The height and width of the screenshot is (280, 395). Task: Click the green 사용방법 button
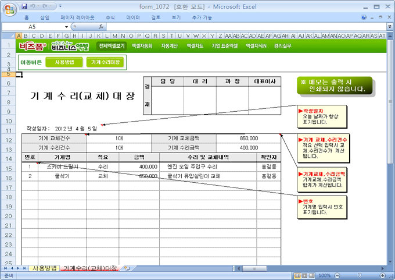click(64, 62)
